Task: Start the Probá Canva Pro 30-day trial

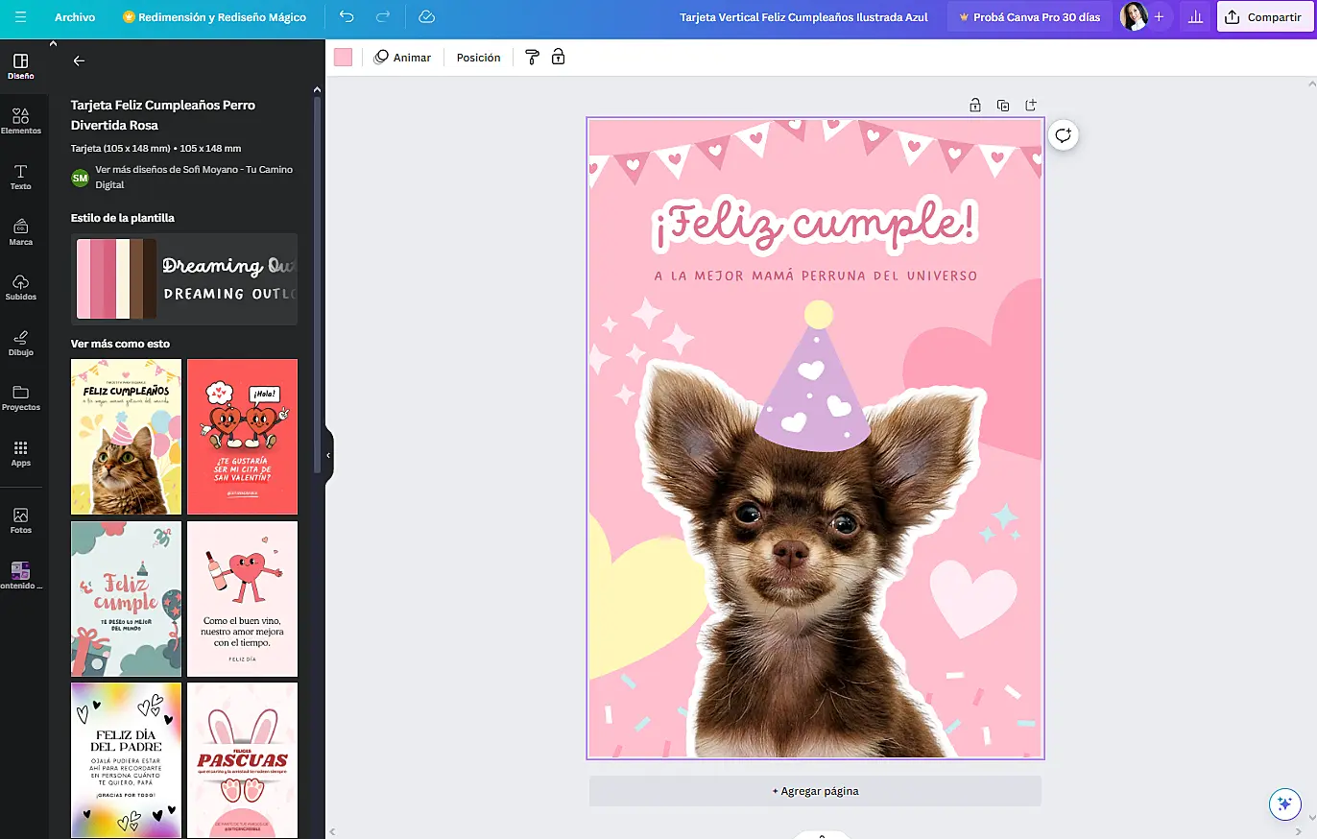Action: coord(1028,16)
